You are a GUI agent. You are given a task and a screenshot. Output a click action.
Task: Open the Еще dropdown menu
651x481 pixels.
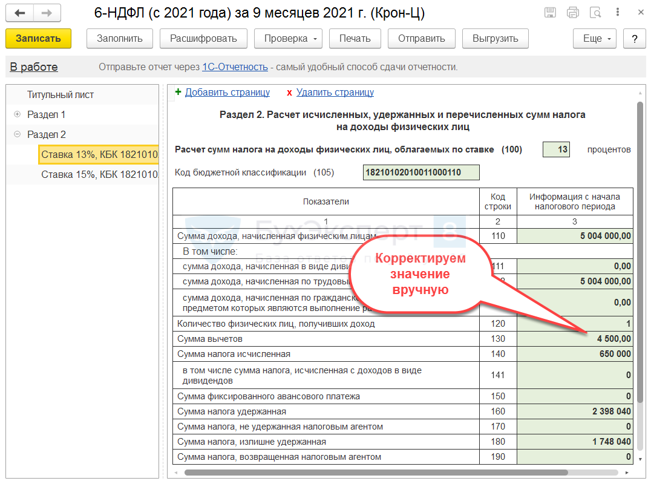(595, 38)
